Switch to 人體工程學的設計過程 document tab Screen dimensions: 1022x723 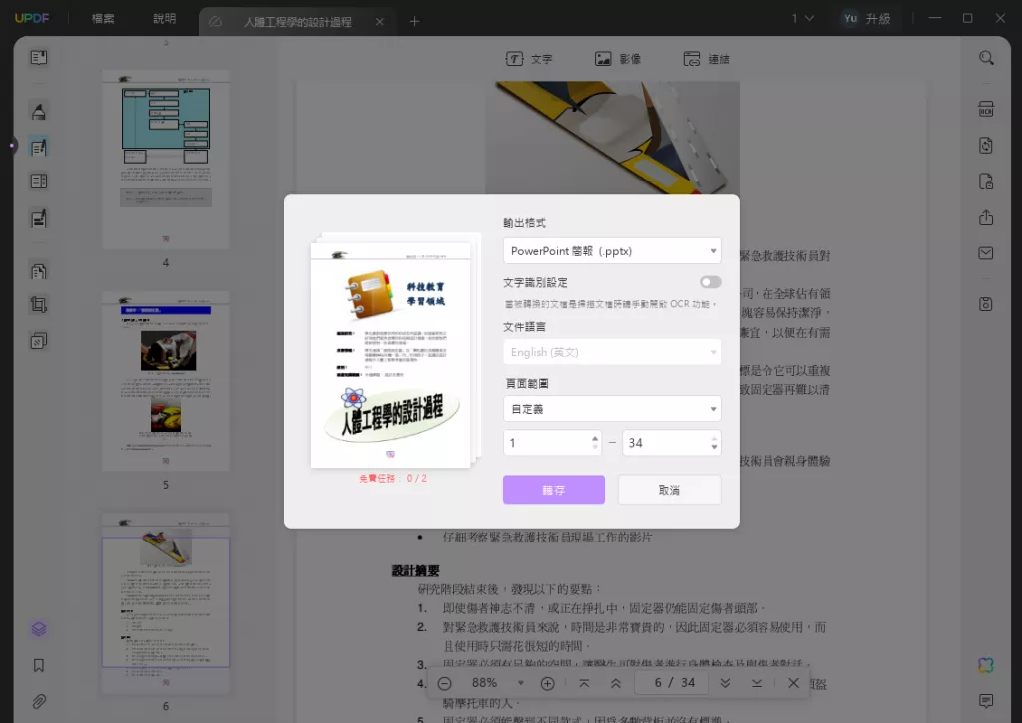pos(297,22)
